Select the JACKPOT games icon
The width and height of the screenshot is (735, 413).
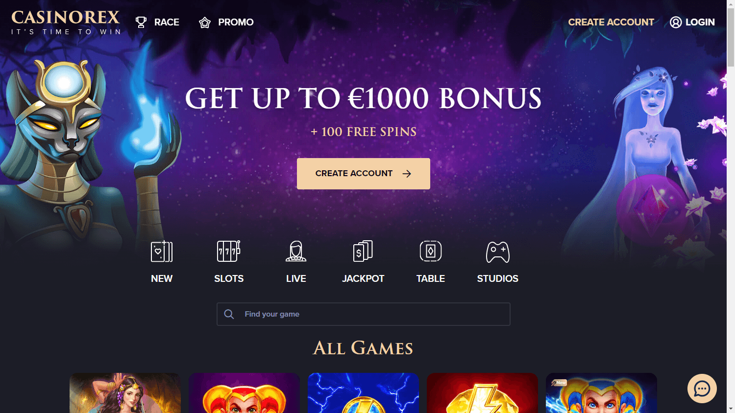(363, 252)
